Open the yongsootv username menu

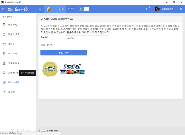point(167,9)
